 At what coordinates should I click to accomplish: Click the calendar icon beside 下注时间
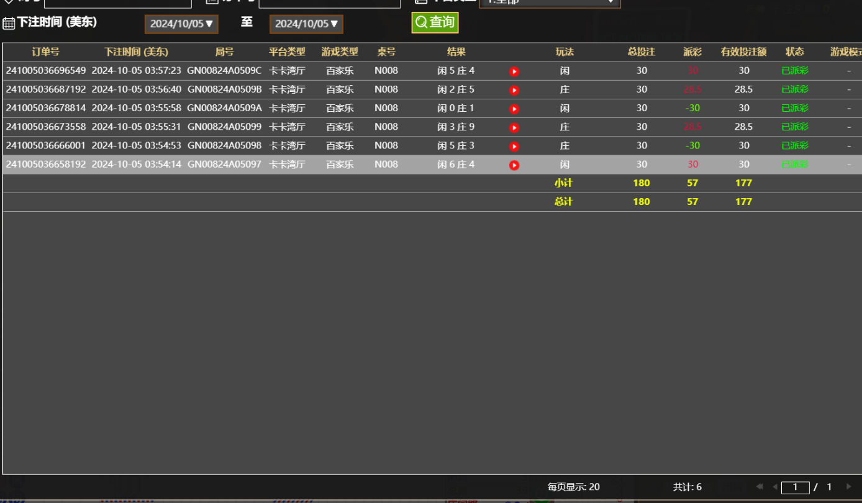[x=9, y=24]
